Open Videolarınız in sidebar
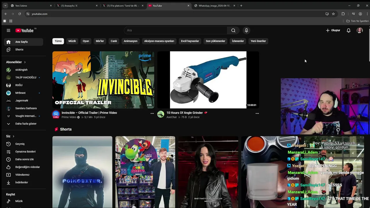 pos(23,175)
